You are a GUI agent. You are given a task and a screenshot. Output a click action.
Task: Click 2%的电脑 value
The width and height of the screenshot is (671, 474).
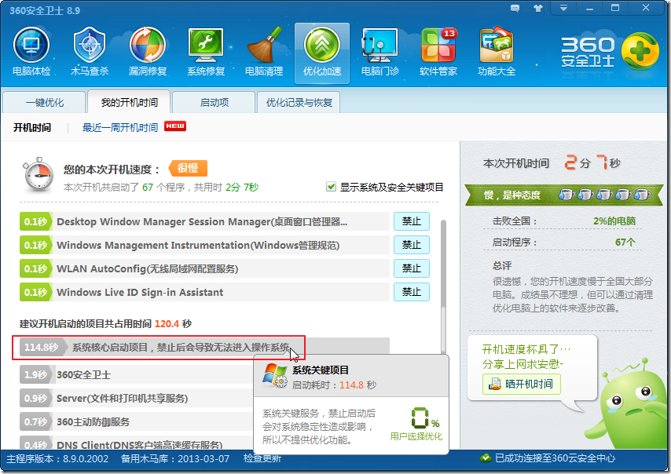614,221
